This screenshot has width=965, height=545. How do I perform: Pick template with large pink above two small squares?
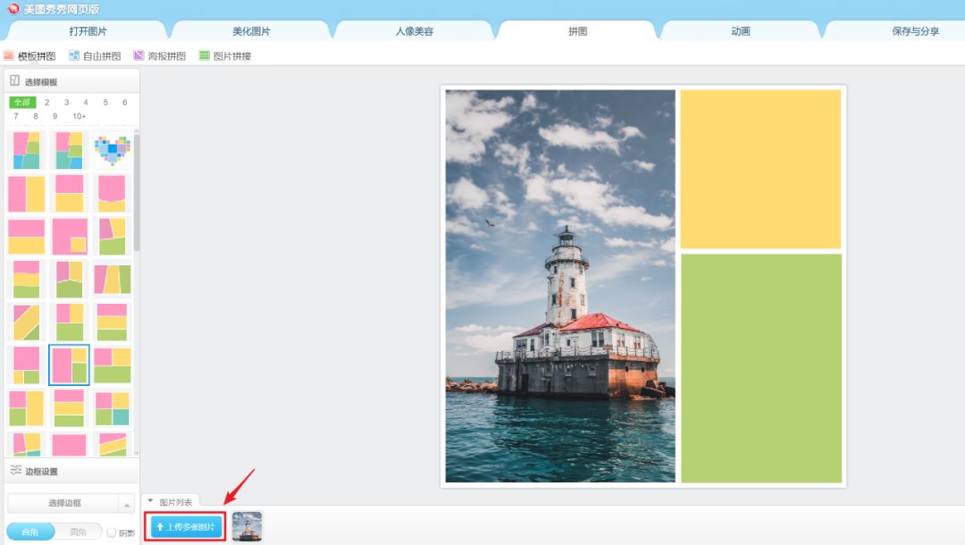pyautogui.click(x=27, y=365)
